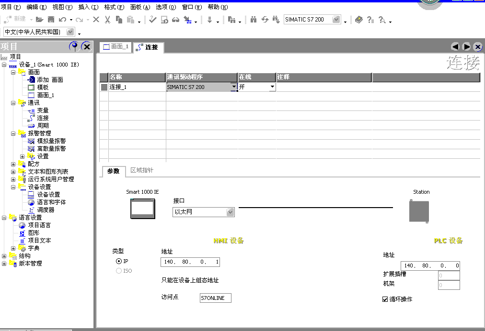Click the gray Station PLC image
Screen dimensions: 485x331
(x=419, y=211)
